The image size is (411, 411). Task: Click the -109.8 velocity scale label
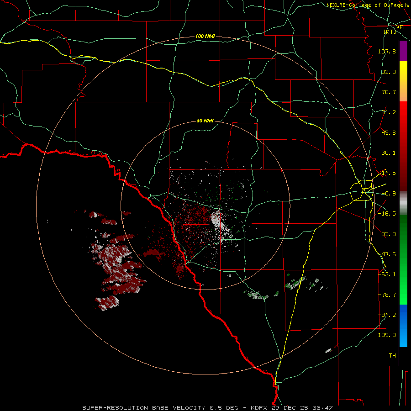click(385, 335)
